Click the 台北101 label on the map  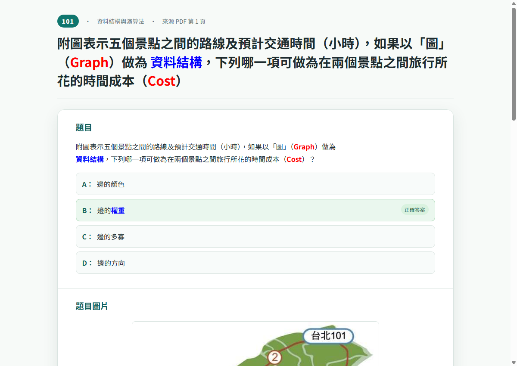point(328,336)
